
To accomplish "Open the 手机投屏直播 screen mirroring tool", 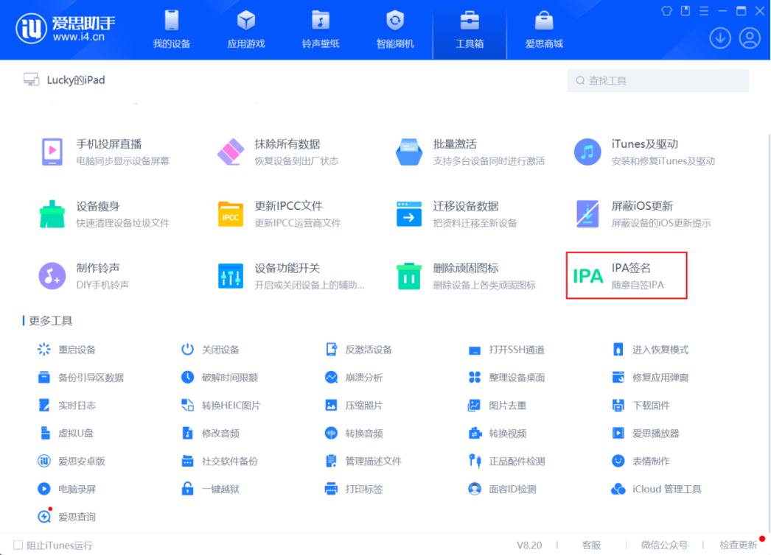I will pyautogui.click(x=105, y=152).
